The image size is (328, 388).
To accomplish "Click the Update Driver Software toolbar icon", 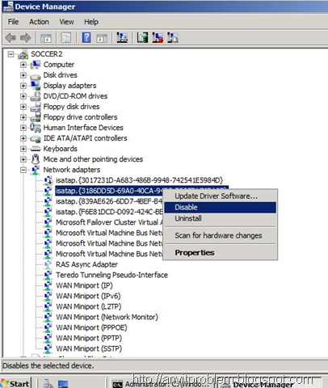I will pos(142,37).
